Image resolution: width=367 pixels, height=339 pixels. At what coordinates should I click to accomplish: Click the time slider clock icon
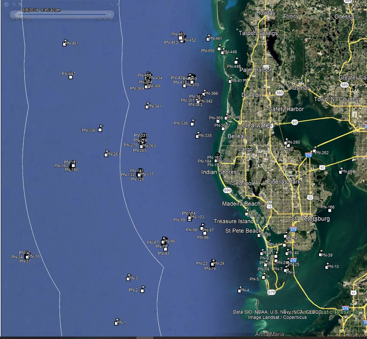coord(6,4)
